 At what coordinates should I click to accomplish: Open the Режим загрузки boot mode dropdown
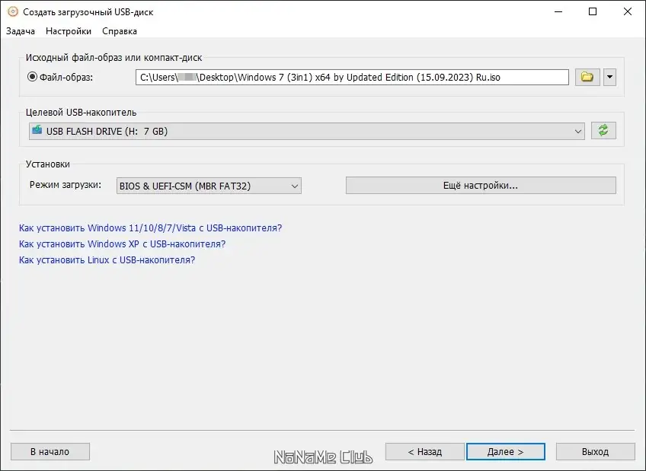[209, 186]
